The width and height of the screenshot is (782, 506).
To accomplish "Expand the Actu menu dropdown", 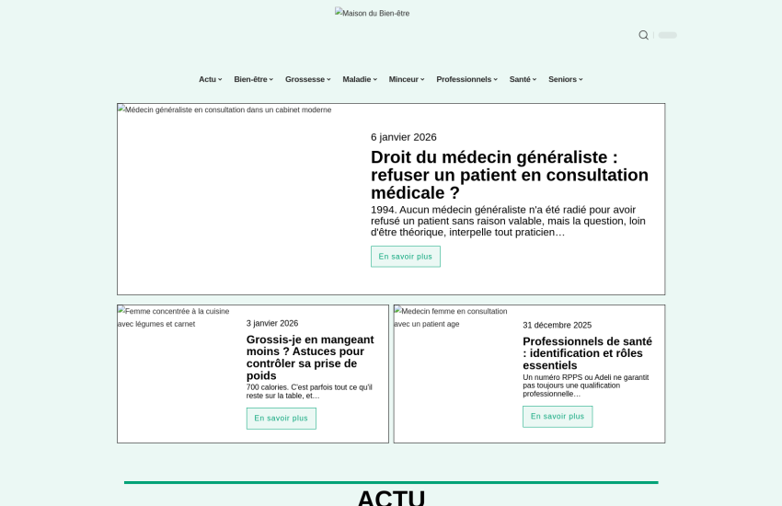I will click(210, 79).
